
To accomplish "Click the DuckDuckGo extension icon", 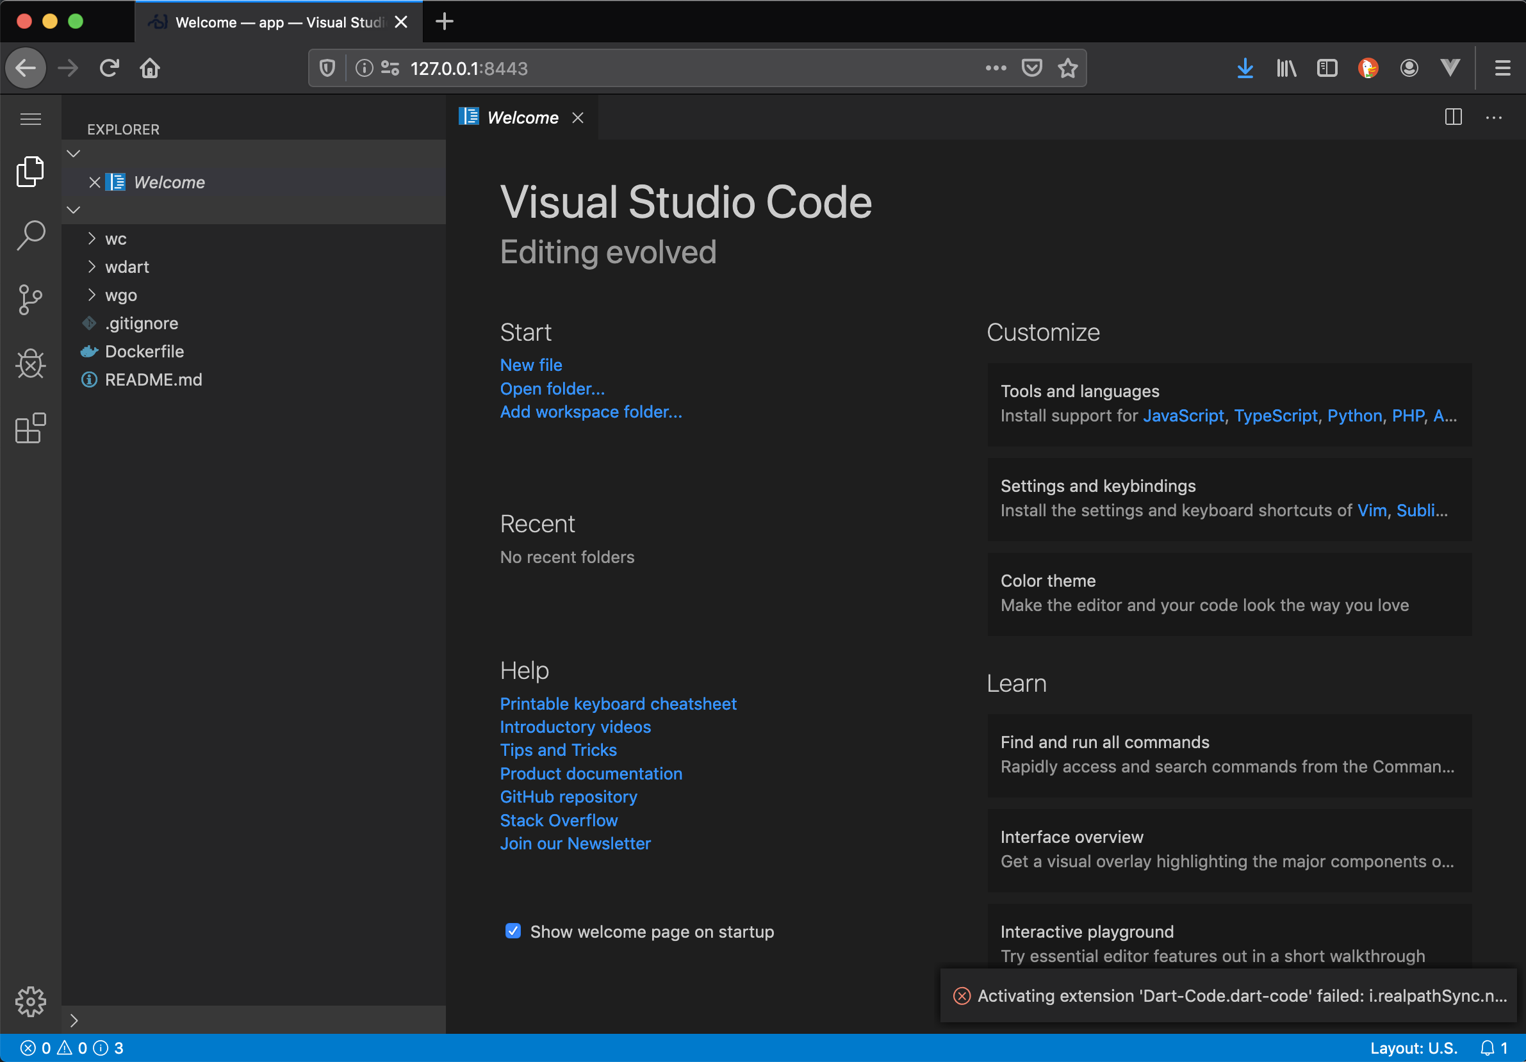I will [x=1368, y=68].
